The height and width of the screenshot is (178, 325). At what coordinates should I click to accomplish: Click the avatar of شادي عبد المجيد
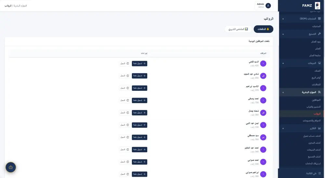coord(263,76)
